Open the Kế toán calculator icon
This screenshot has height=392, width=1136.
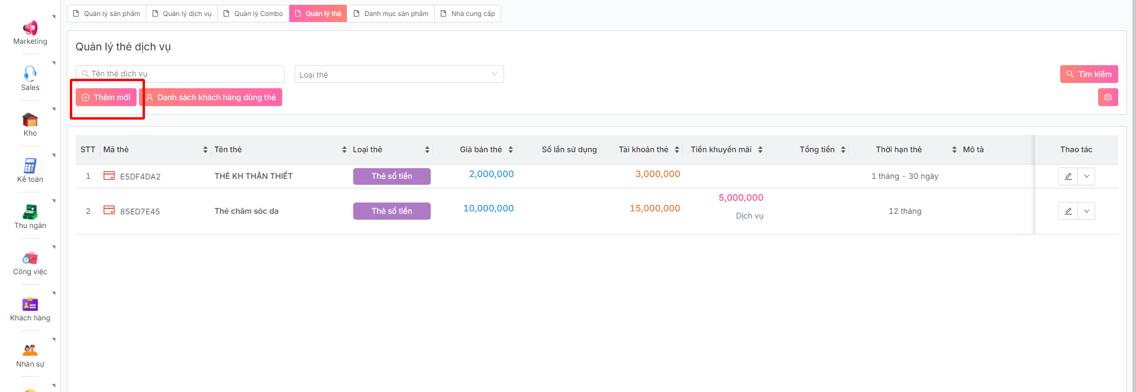(x=30, y=170)
